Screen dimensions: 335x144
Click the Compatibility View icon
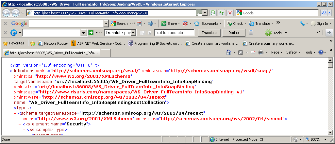click(x=213, y=13)
